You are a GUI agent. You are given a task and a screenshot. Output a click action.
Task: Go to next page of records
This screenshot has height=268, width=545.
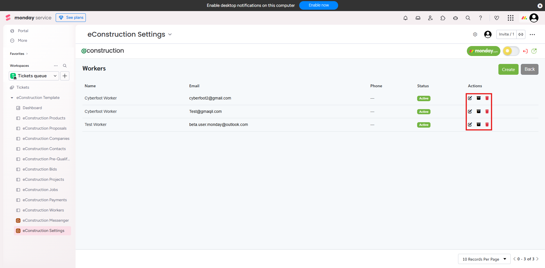coord(537,259)
